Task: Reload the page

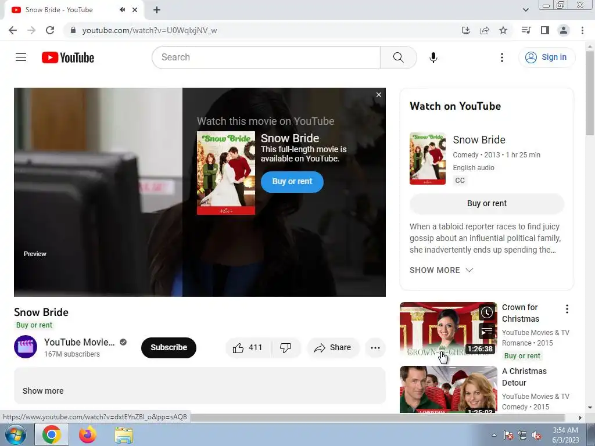Action: (50, 30)
